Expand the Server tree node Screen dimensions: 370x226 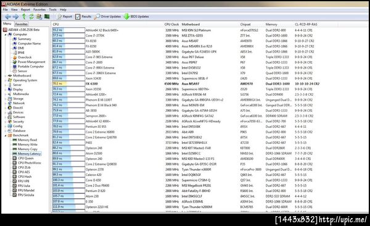(x=6, y=85)
